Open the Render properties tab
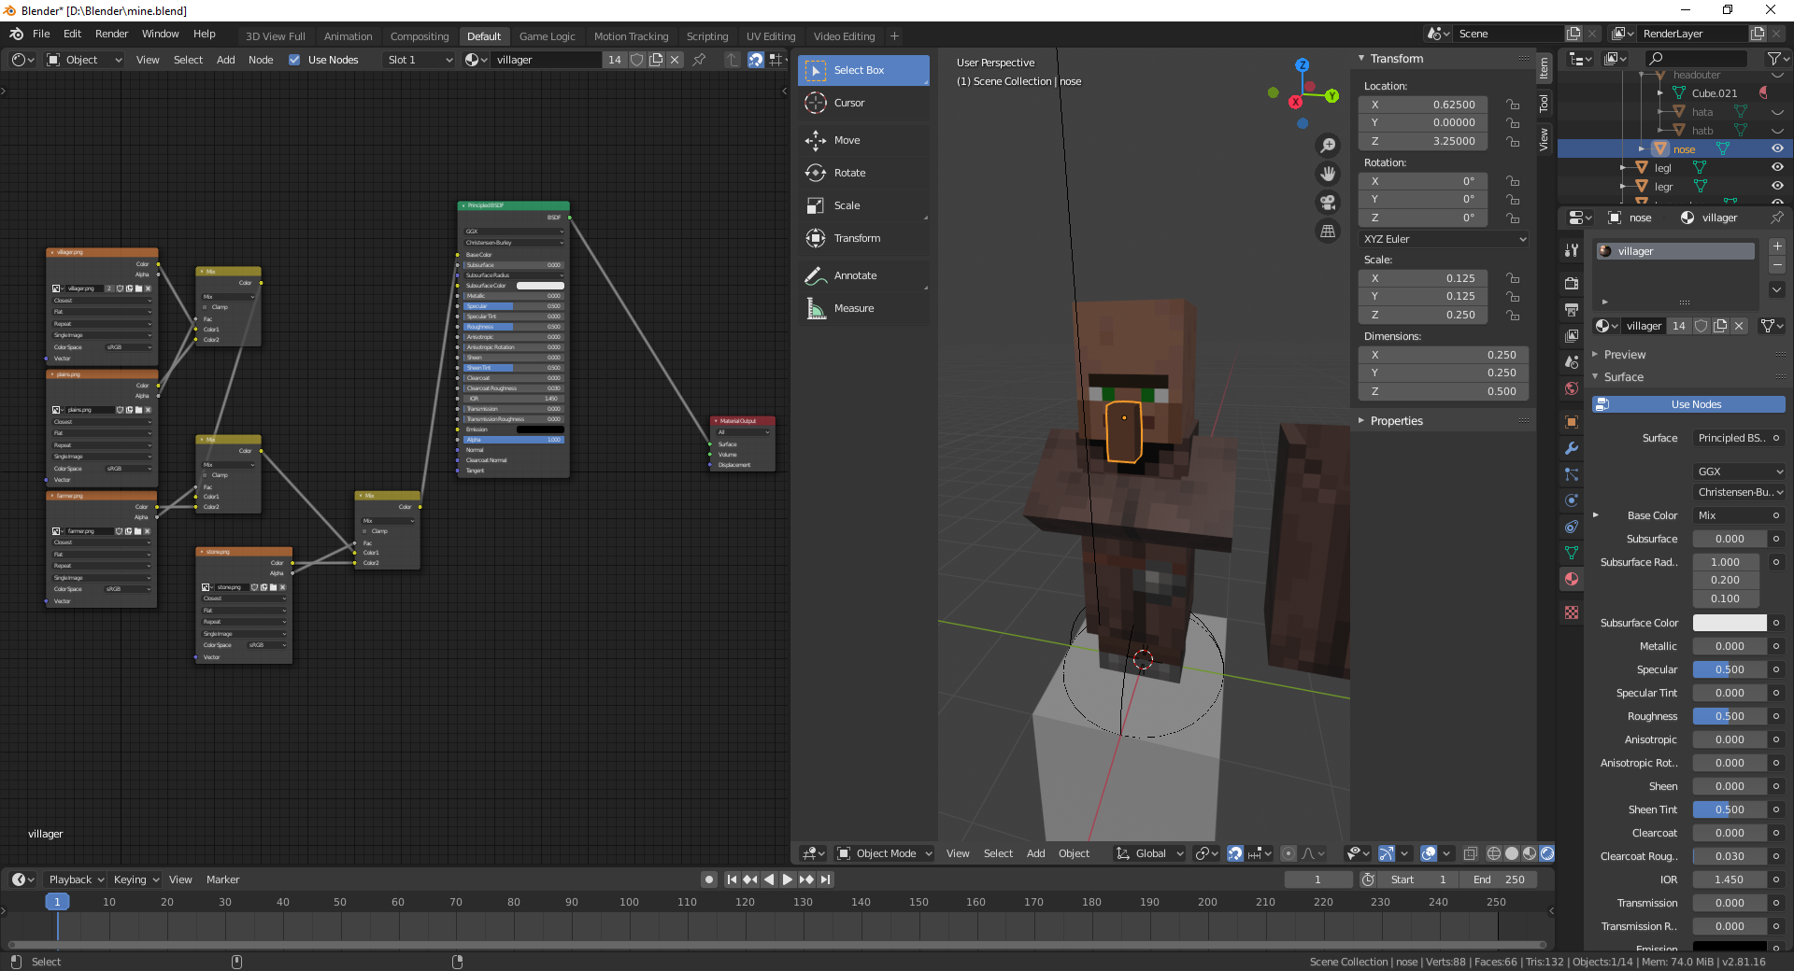This screenshot has height=971, width=1794. point(1572,283)
